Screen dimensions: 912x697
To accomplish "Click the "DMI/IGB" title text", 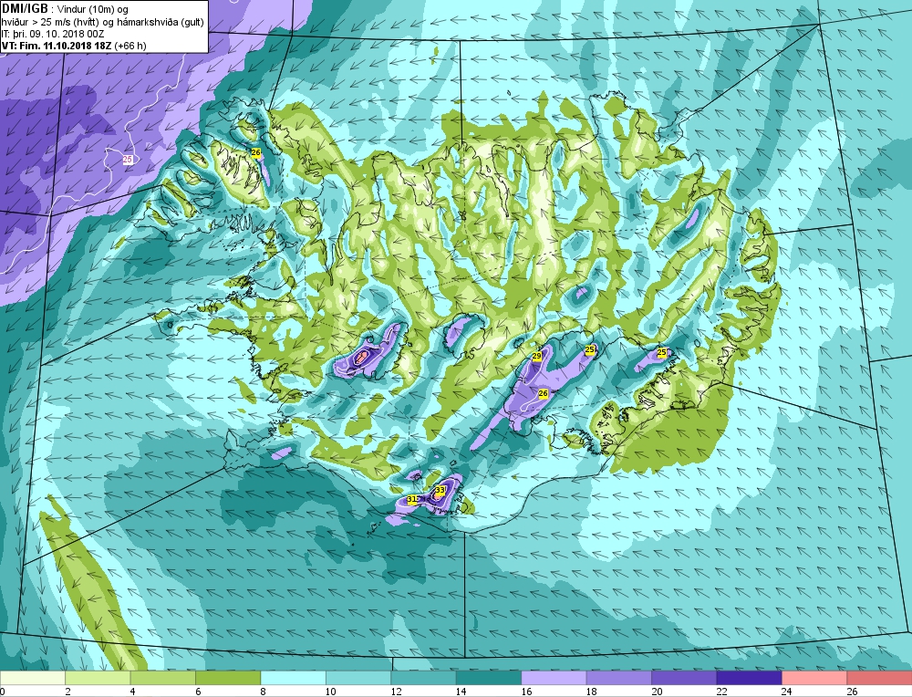I will click(x=25, y=9).
